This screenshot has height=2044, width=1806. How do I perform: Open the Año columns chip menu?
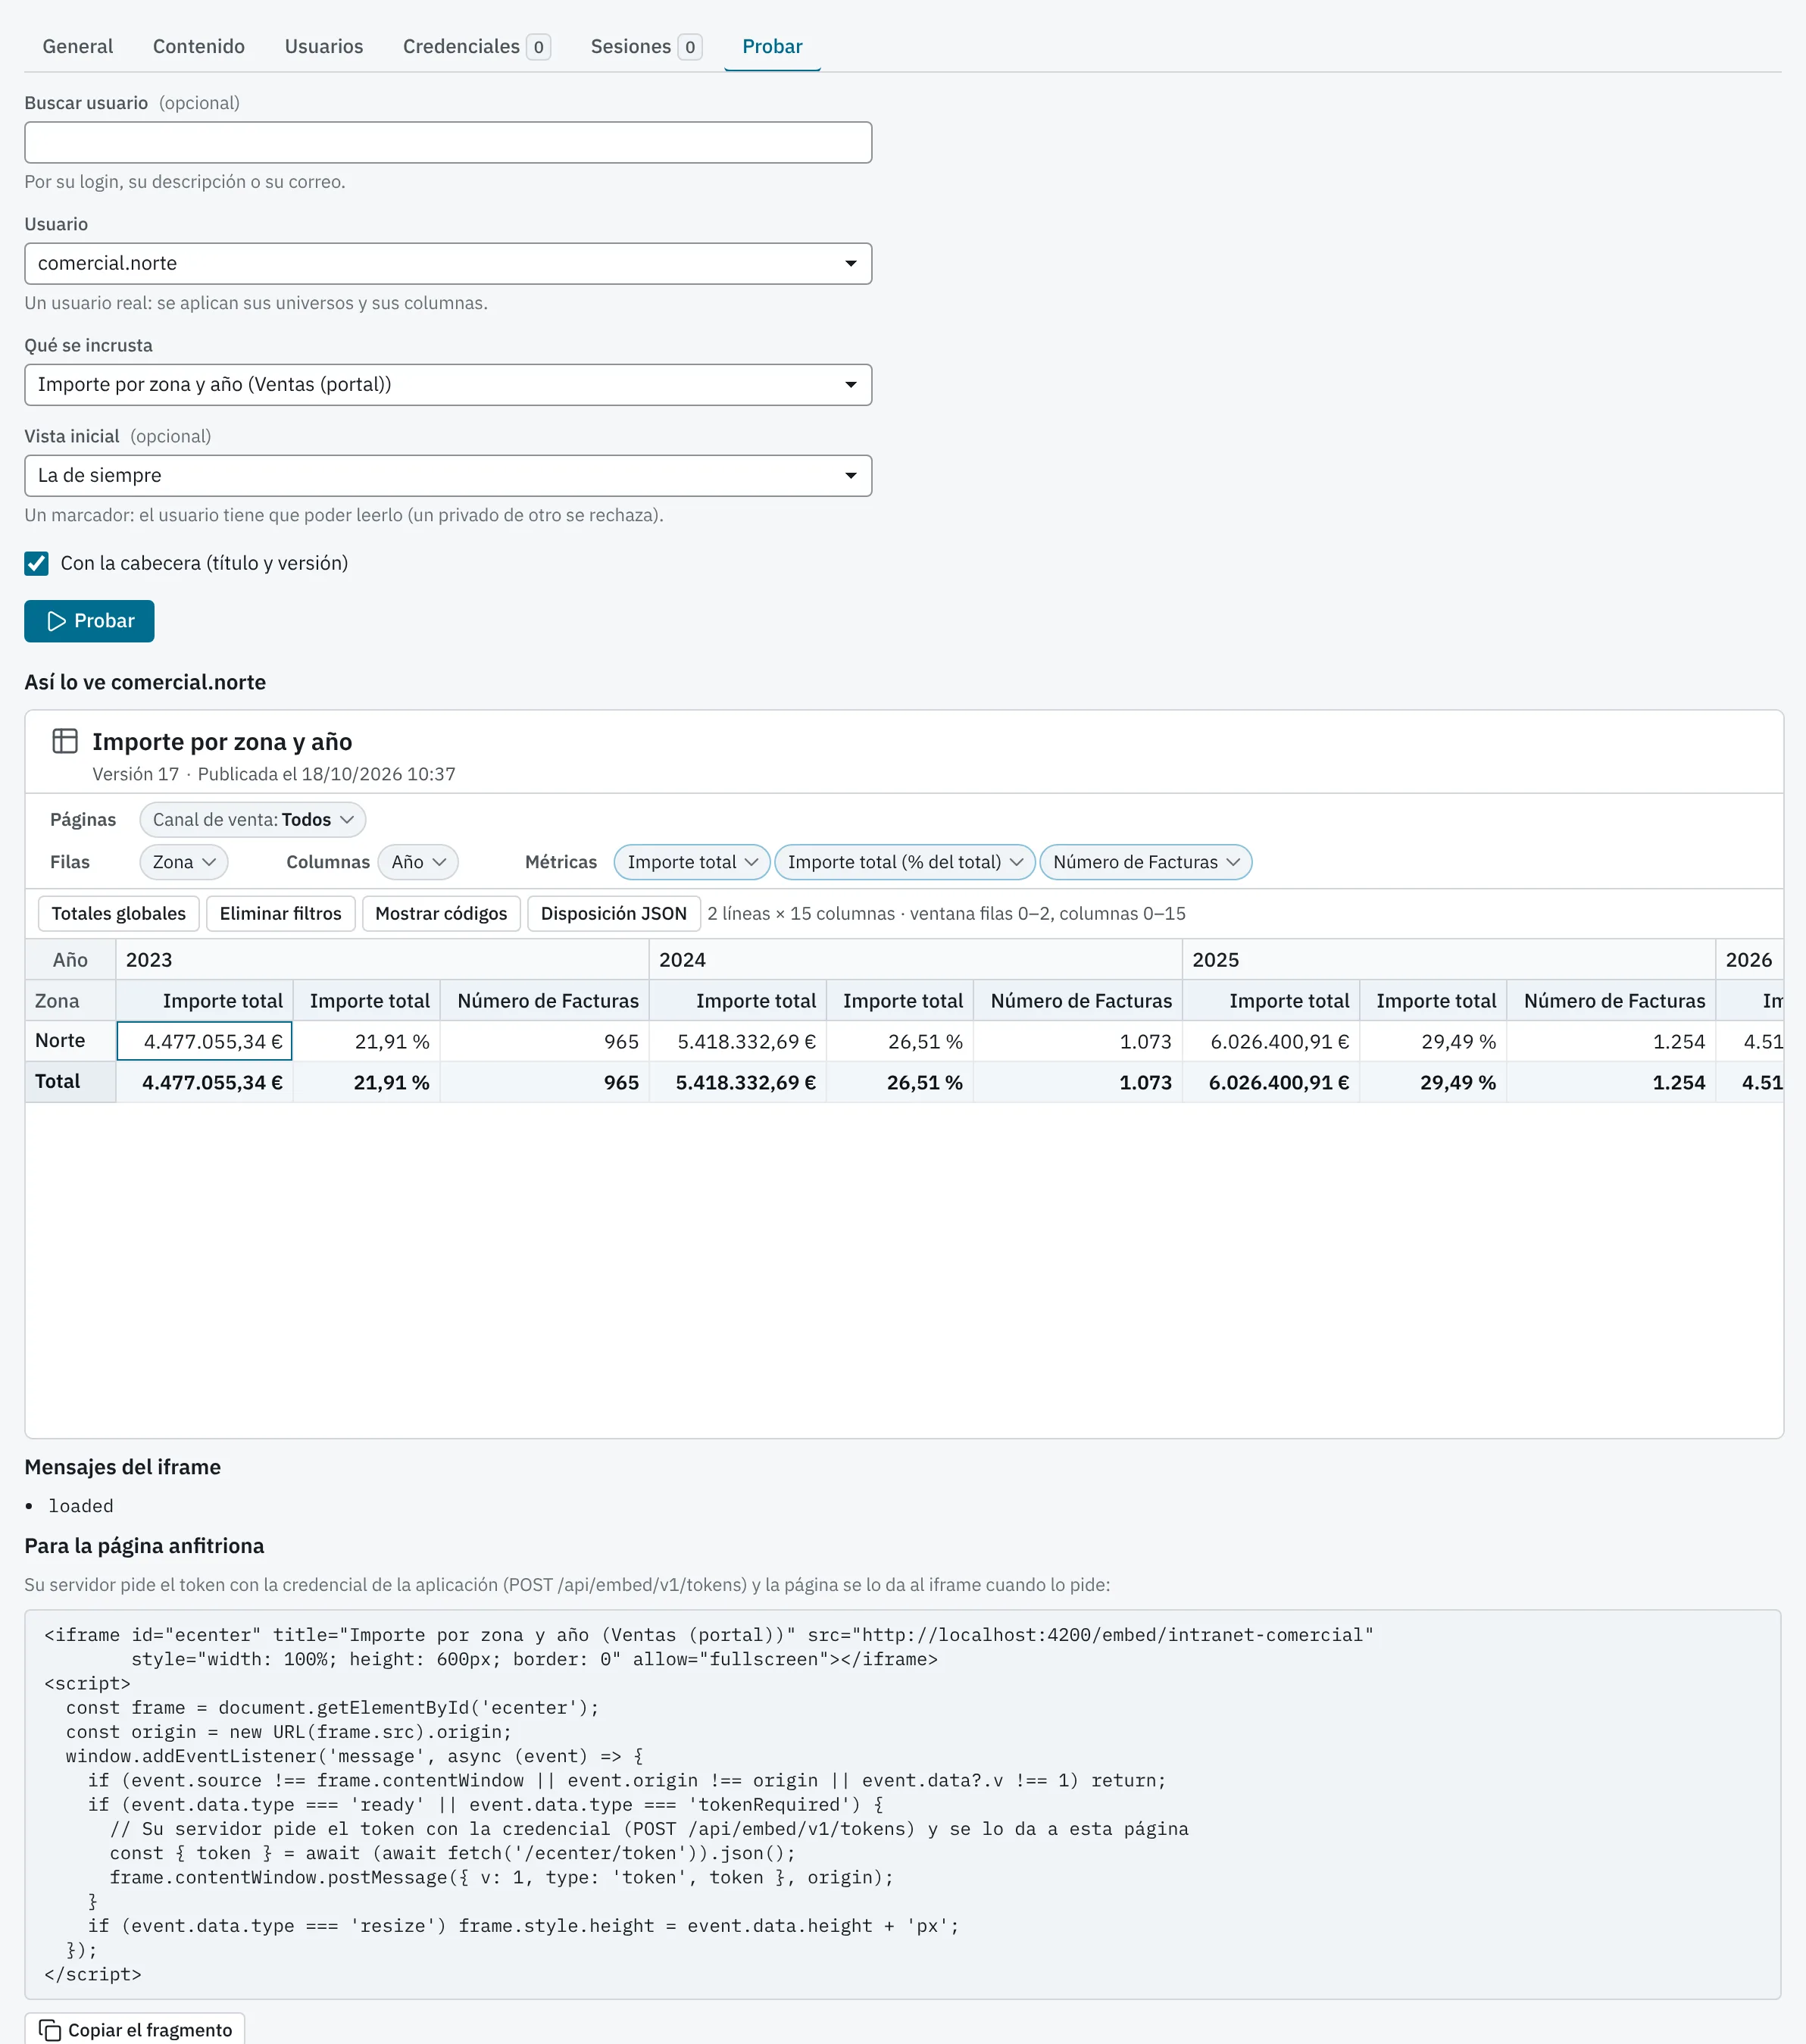[x=418, y=862]
